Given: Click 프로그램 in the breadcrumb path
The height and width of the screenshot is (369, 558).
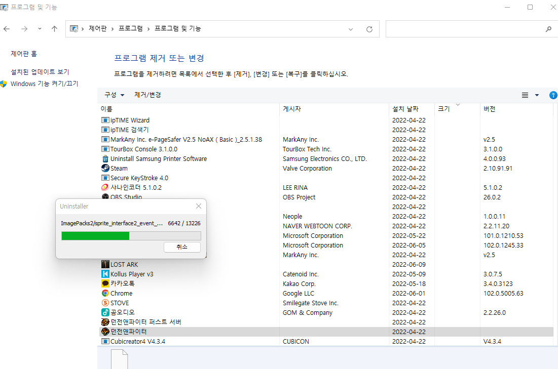Looking at the screenshot, I should click(131, 28).
